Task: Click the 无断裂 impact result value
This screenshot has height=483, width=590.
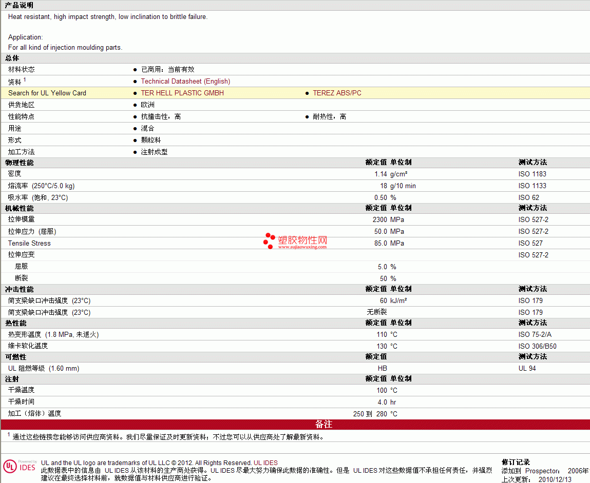Action: pyautogui.click(x=377, y=312)
